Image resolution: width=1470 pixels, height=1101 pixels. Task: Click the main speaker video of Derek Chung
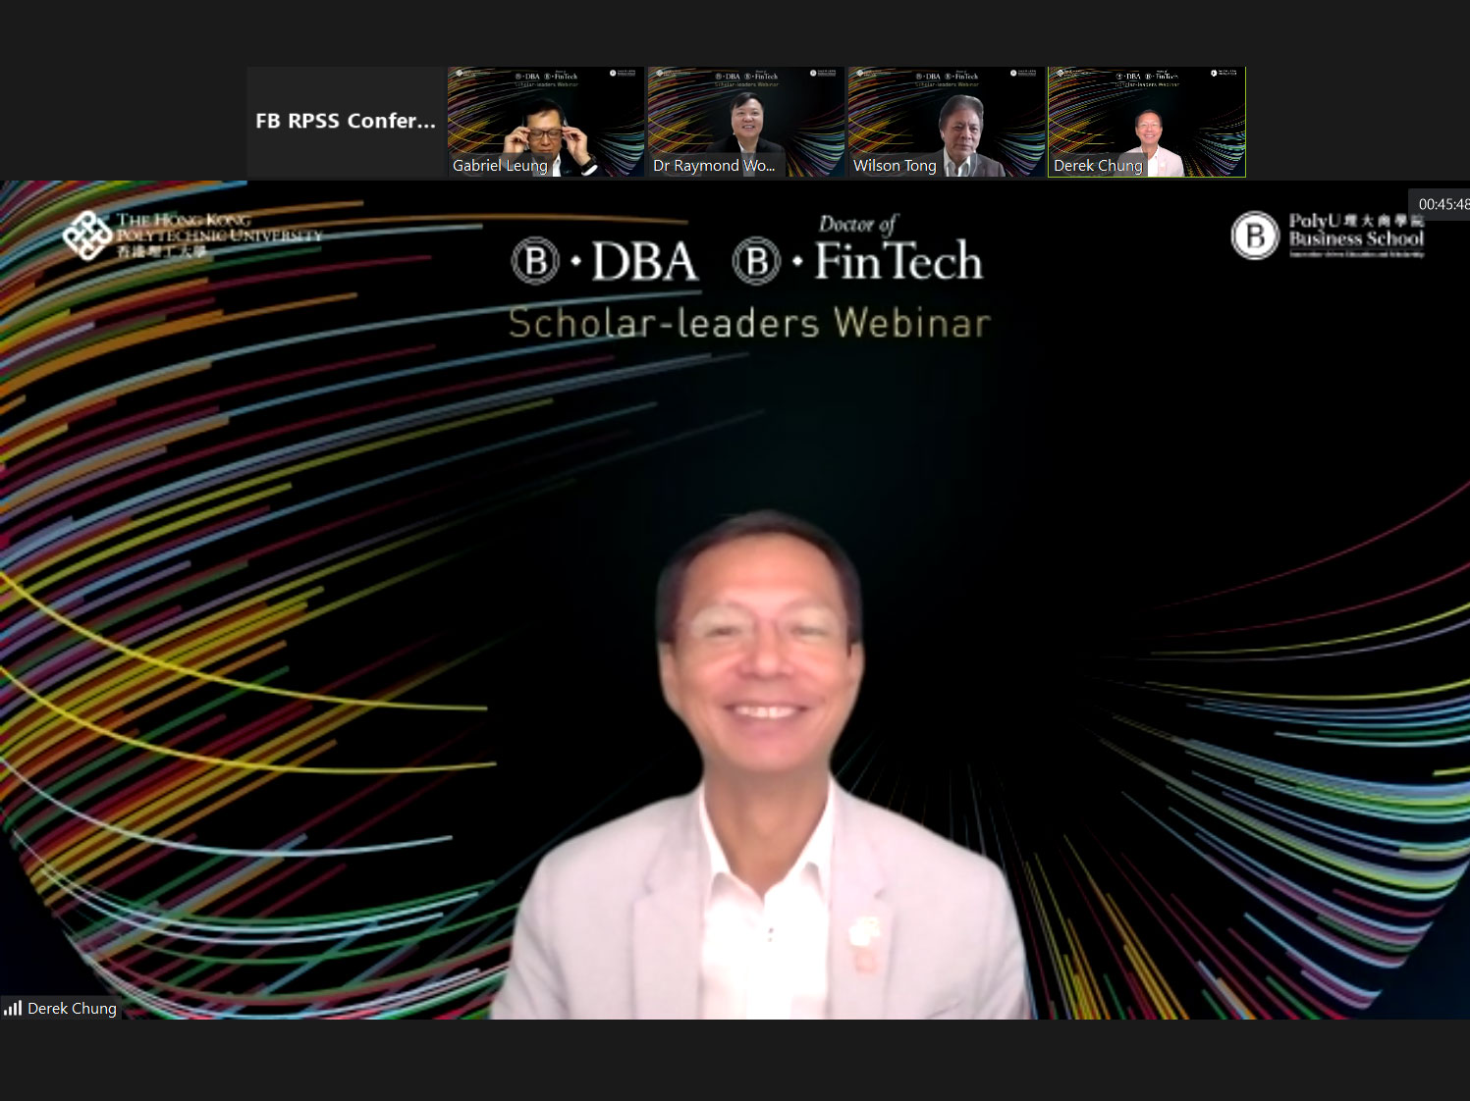pos(761,765)
